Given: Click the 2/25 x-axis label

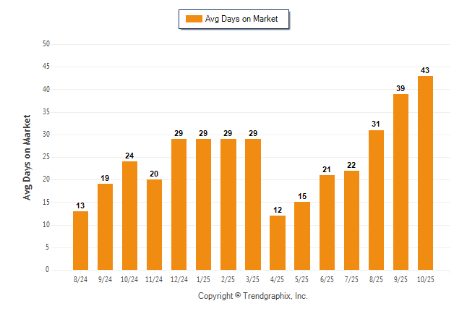Looking at the screenshot, I should 228,279.
